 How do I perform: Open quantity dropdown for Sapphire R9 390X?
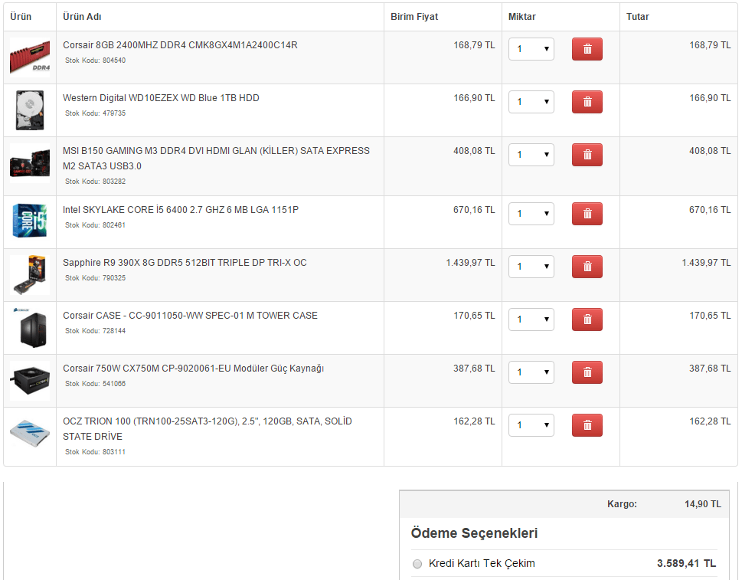tap(531, 267)
